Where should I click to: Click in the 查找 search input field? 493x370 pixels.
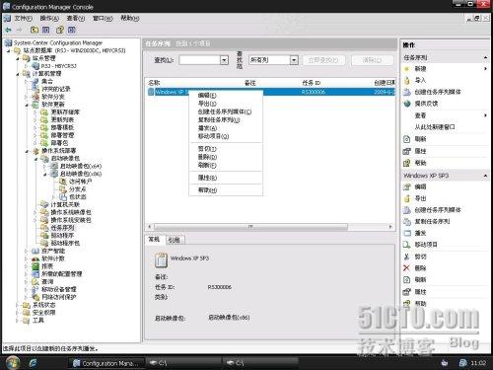click(x=200, y=60)
